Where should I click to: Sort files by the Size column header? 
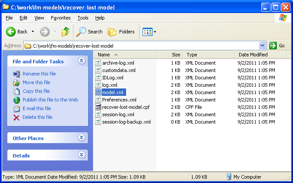pyautogui.click(x=169, y=55)
